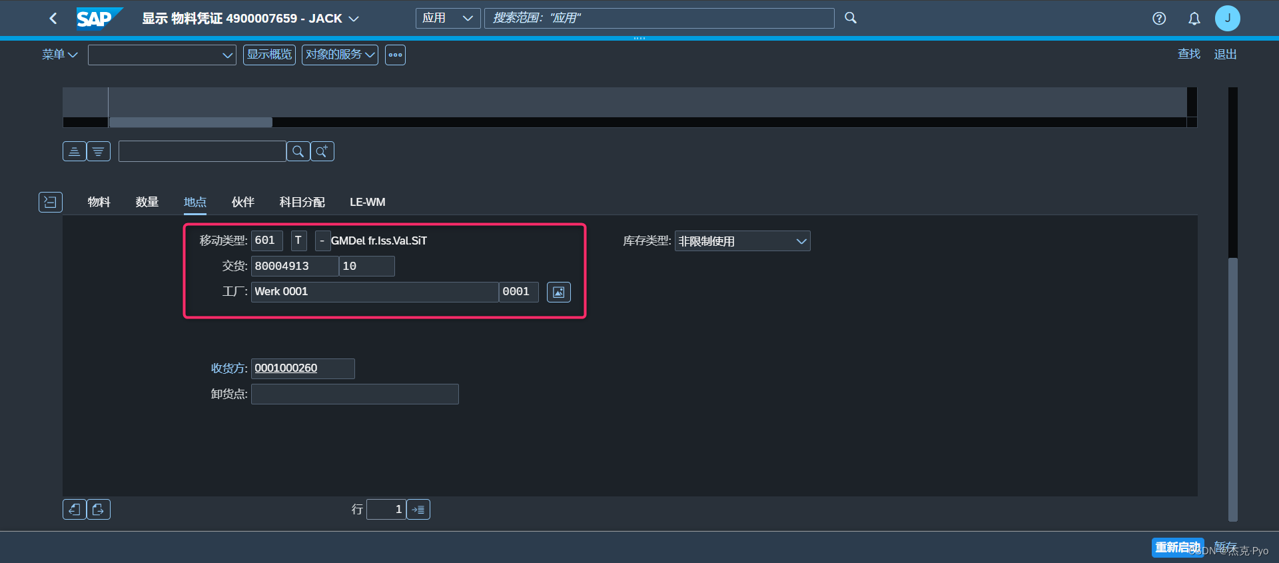Open the 对象的服务 dropdown button
This screenshot has height=563, width=1279.
pos(340,55)
